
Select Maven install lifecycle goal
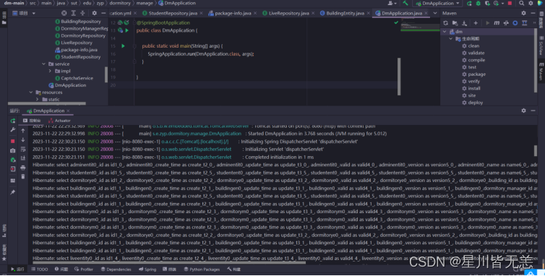point(471,88)
